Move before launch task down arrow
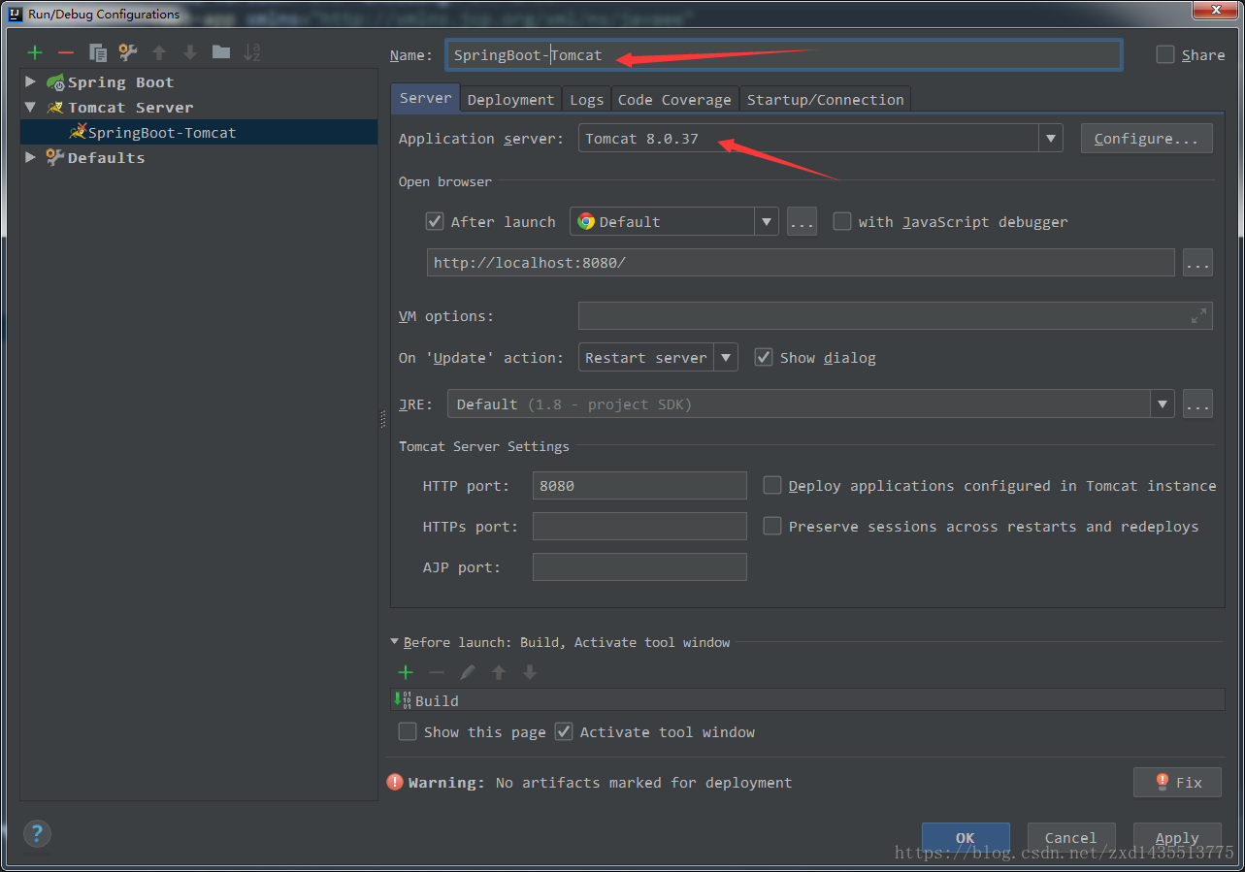This screenshot has height=872, width=1245. click(x=530, y=672)
